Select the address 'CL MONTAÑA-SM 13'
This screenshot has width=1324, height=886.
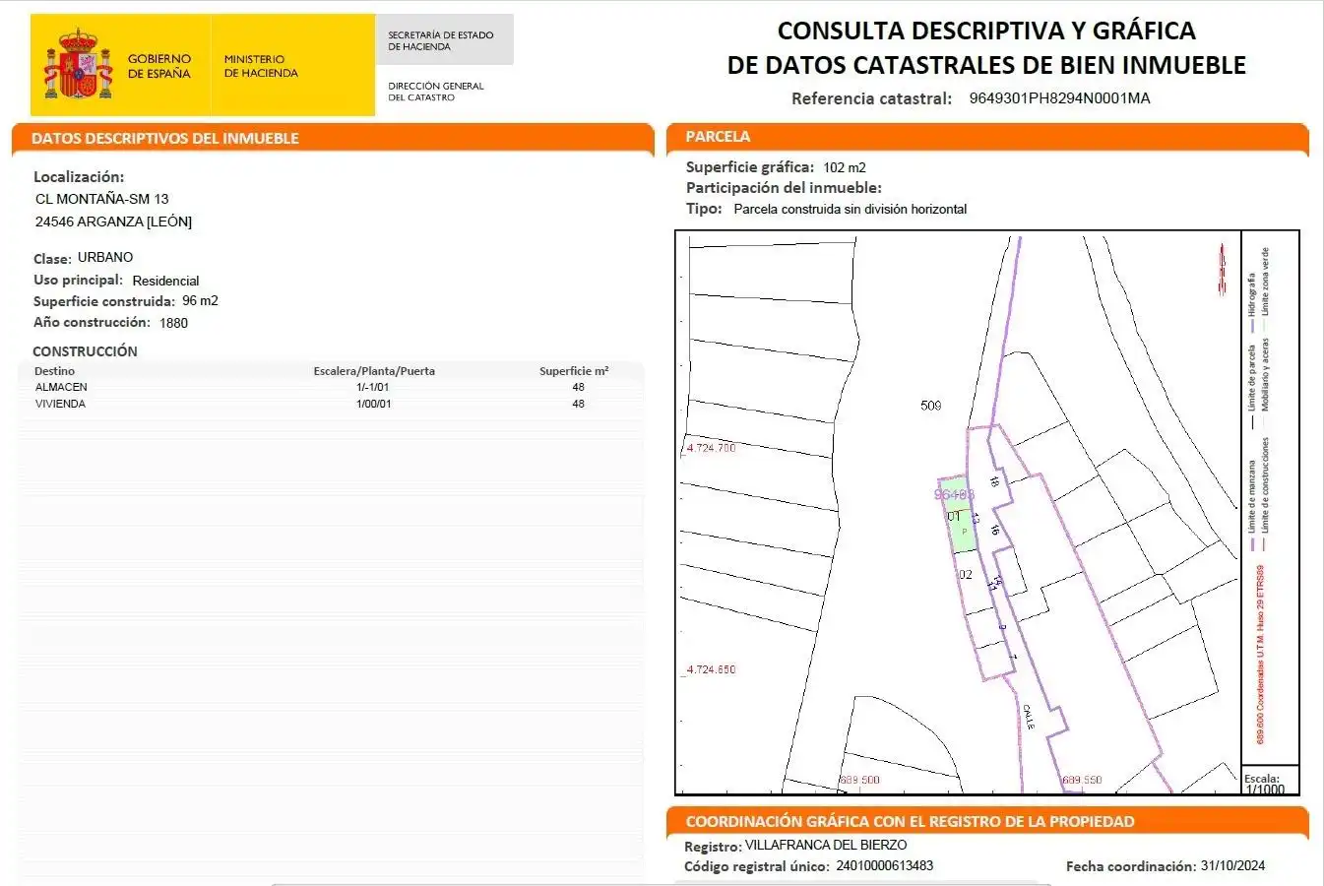tap(102, 199)
